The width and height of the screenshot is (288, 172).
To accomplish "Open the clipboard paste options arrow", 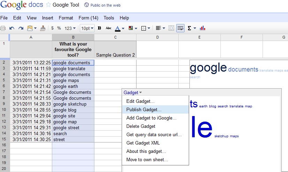I will pos(35,28).
